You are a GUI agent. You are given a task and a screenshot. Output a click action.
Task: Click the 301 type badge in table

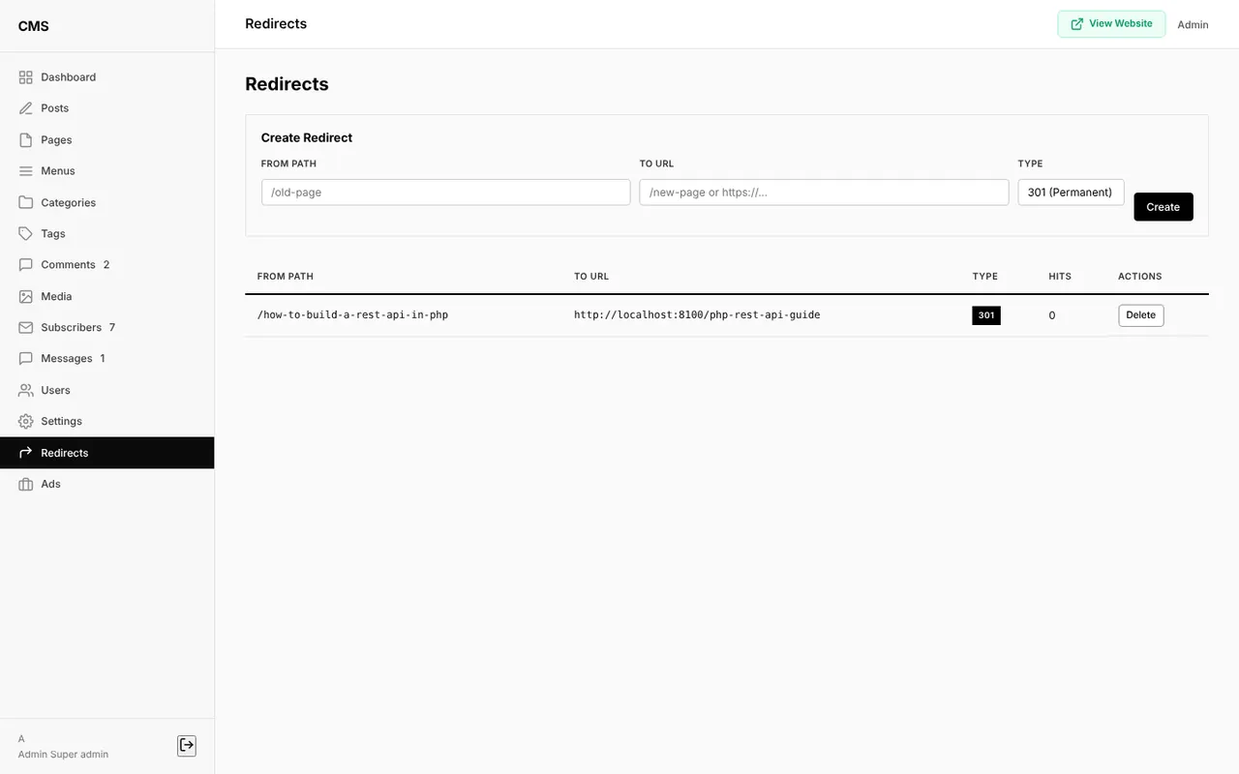pyautogui.click(x=986, y=315)
